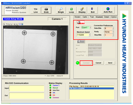Expand the Maximum Speed 115200 dropdown
Image resolution: width=133 pixels, height=105 pixels.
90,35
